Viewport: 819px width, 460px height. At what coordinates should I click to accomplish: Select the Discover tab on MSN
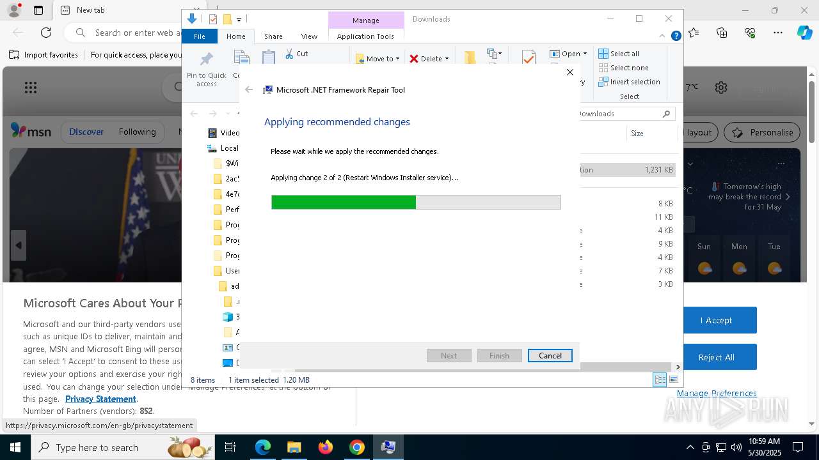click(x=86, y=132)
